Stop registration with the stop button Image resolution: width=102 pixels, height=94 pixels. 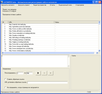coord(50,73)
